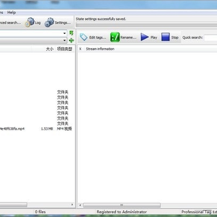Image resolution: width=217 pixels, height=217 pixels.
Task: Click Registered to Administrator status text
Action: [x=122, y=212]
